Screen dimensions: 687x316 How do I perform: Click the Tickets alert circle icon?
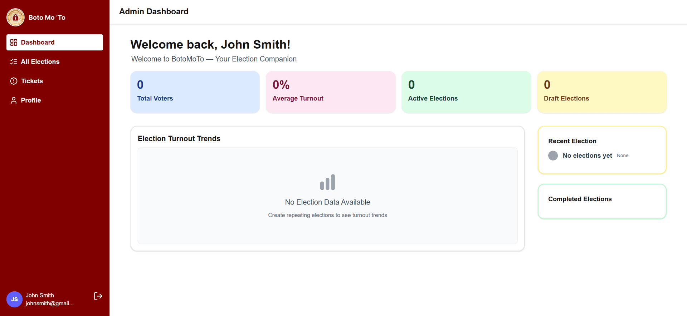pyautogui.click(x=14, y=81)
